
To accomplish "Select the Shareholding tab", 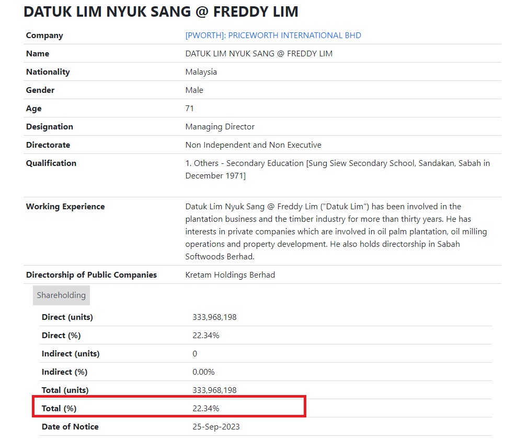I will click(x=61, y=295).
